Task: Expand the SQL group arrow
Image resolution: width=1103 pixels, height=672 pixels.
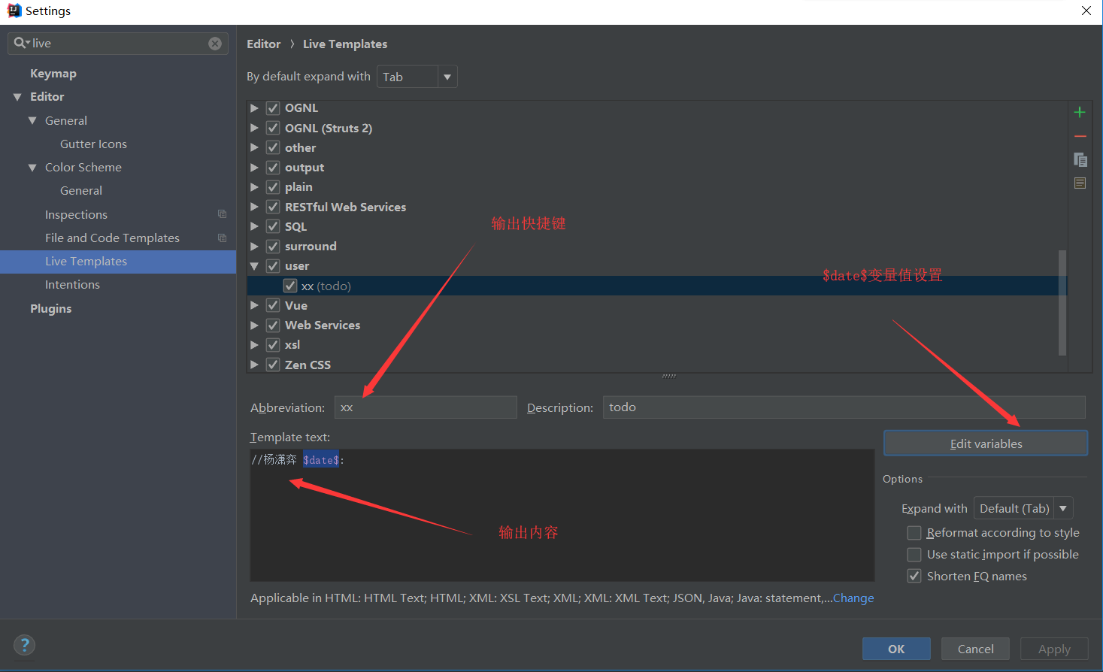Action: 254,226
